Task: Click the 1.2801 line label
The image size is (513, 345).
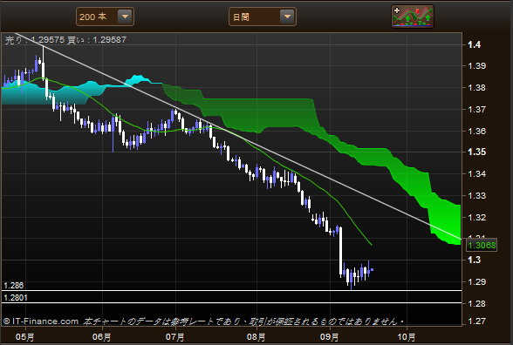Action: tap(16, 298)
